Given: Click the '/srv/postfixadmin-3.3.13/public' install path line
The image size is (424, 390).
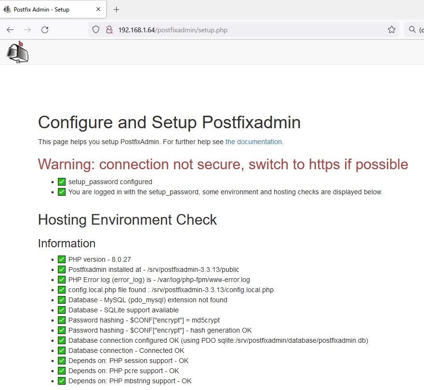Looking at the screenshot, I should [154, 269].
